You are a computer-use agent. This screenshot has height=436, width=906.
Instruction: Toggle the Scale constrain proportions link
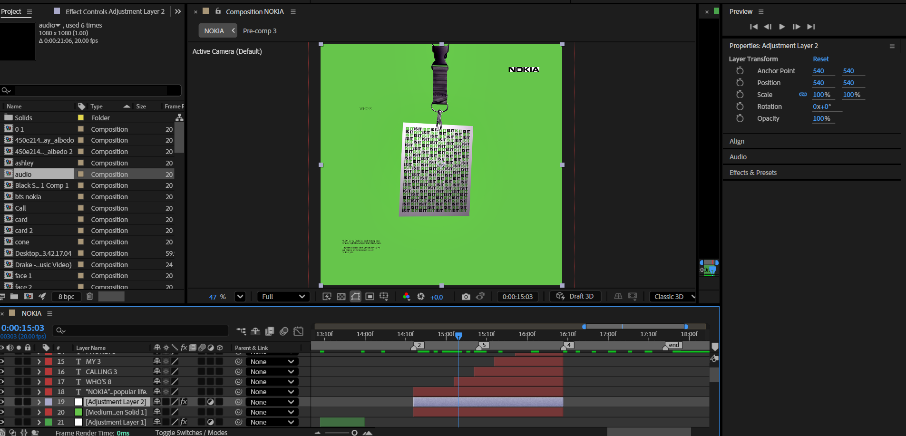[803, 95]
